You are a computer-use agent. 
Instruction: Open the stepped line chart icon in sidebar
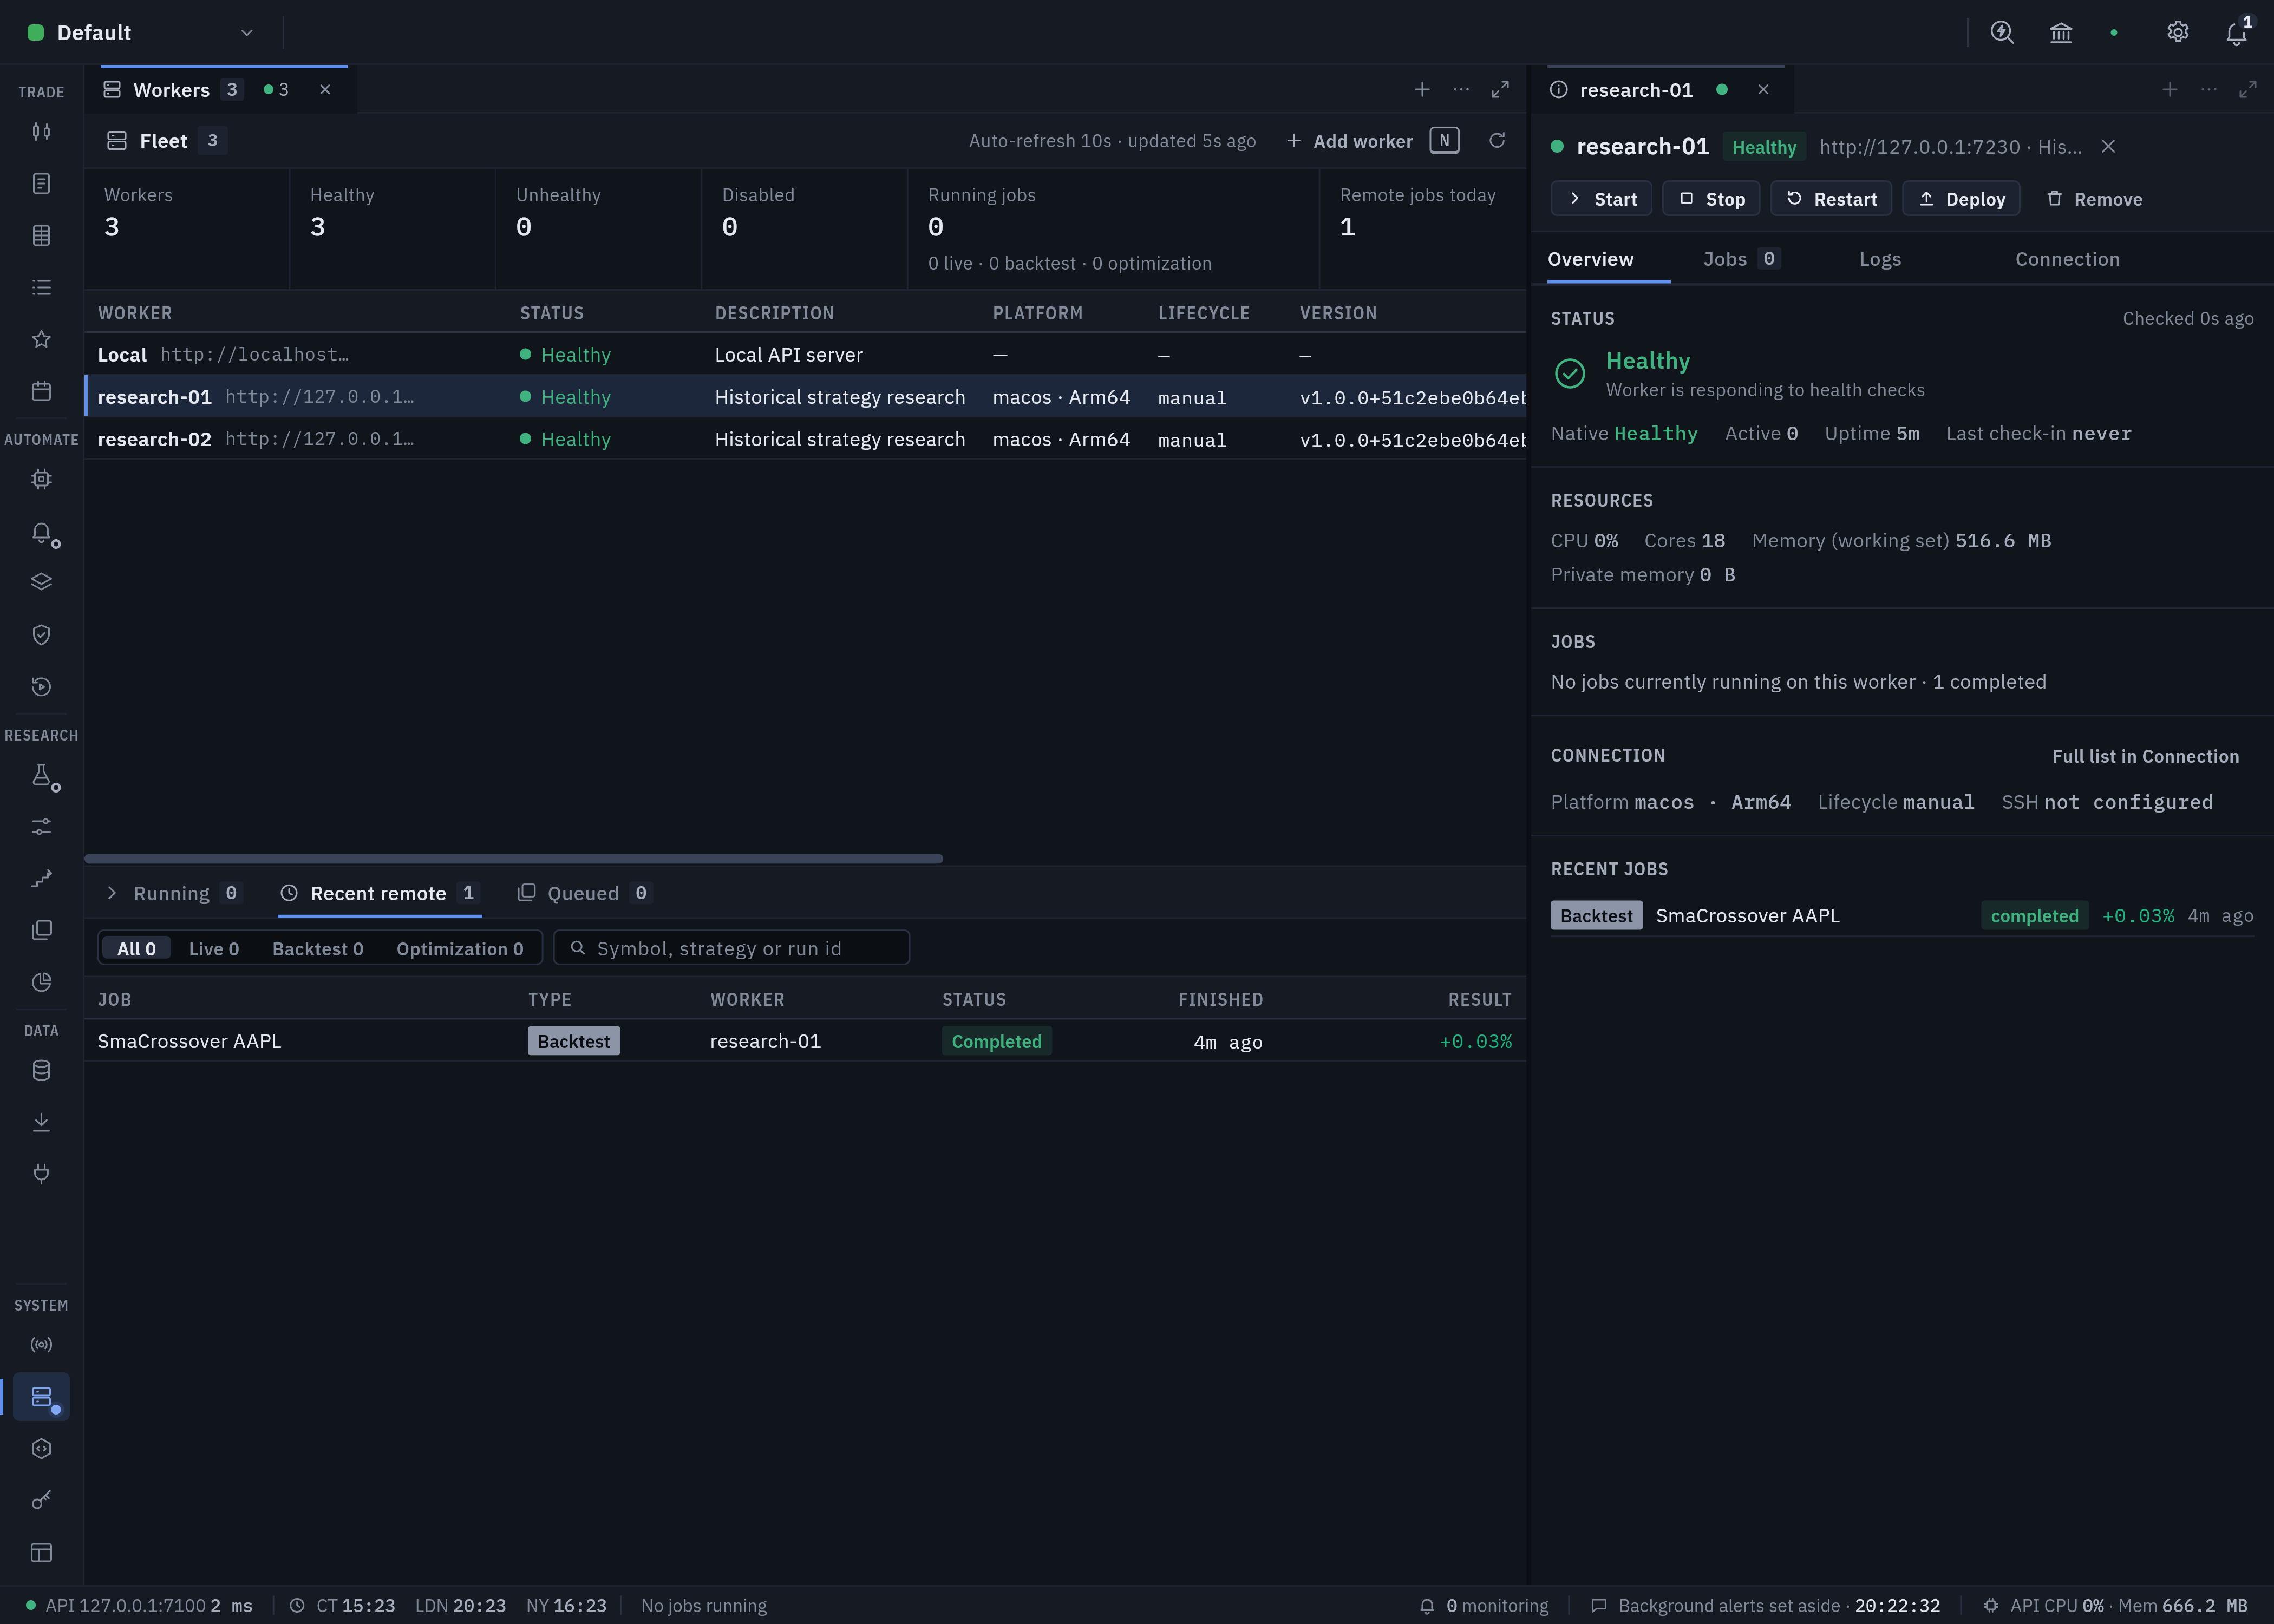coord(41,879)
